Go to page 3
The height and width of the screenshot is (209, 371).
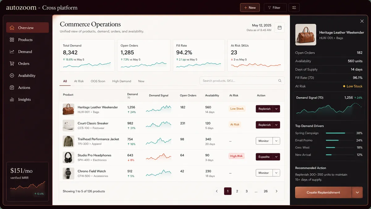pyautogui.click(x=247, y=191)
